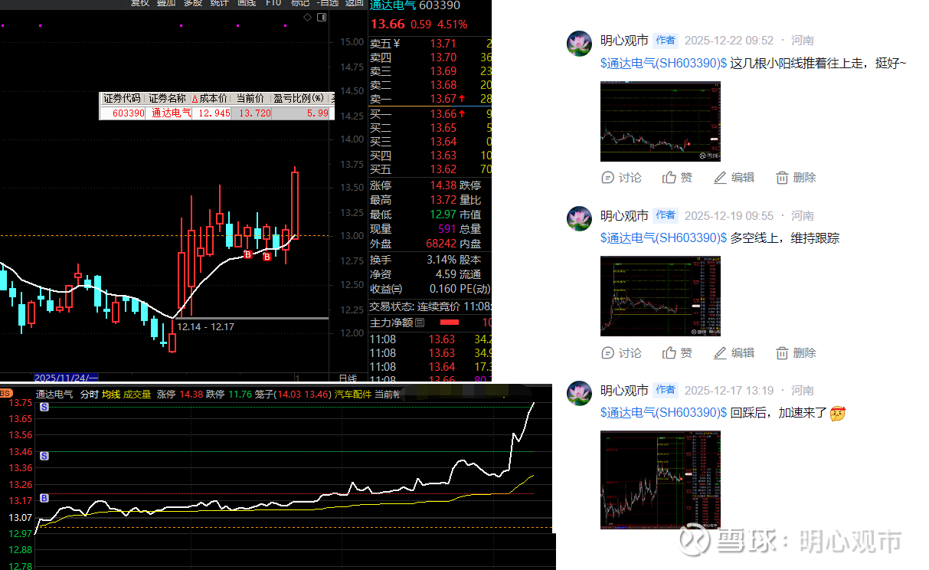The height and width of the screenshot is (570, 929).
Task: Click the 分时 label in intraday header
Action: (89, 395)
